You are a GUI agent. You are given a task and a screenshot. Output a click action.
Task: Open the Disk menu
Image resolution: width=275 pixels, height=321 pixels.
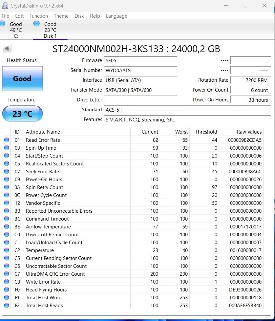point(79,16)
